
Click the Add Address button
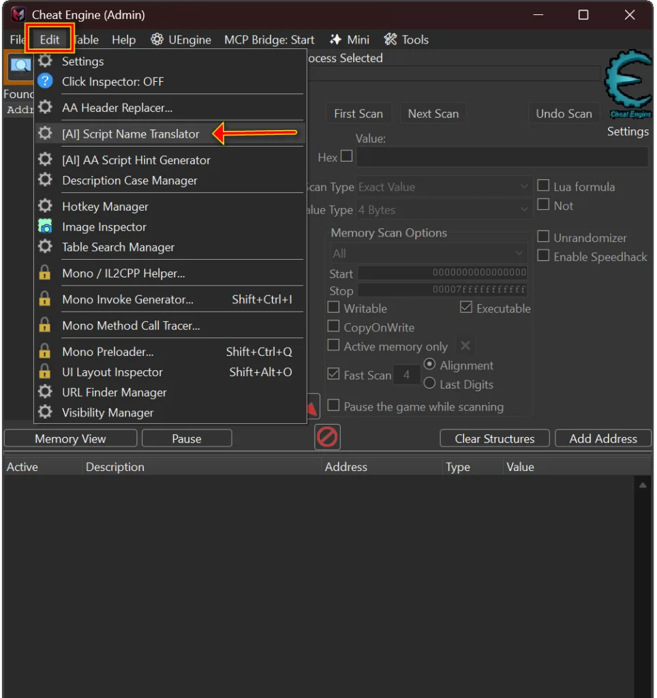click(x=603, y=439)
